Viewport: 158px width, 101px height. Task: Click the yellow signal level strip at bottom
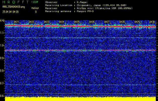coord(80,99)
